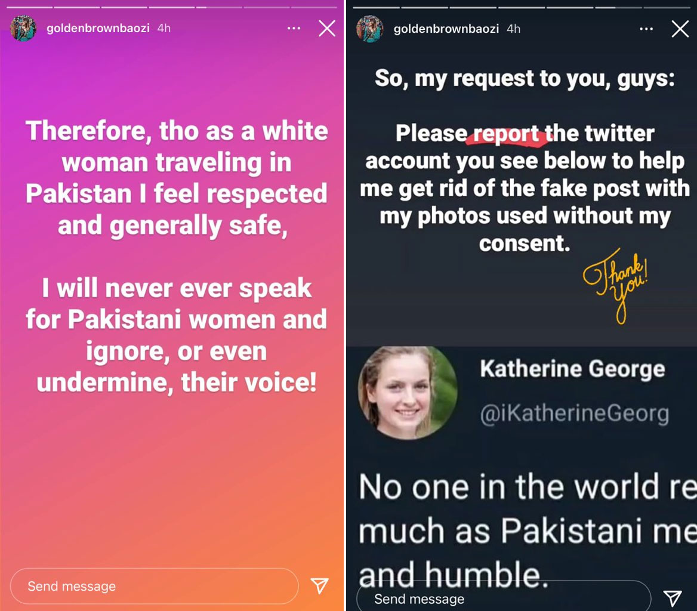Click goldenbrownbaozi username on left story
Viewport: 697px width, 611px height.
[98, 28]
